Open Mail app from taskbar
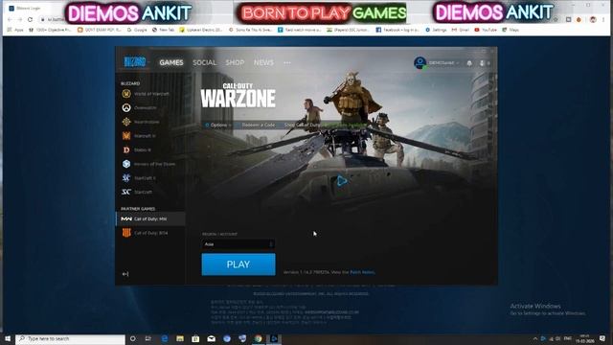613x345 pixels. [x=211, y=338]
